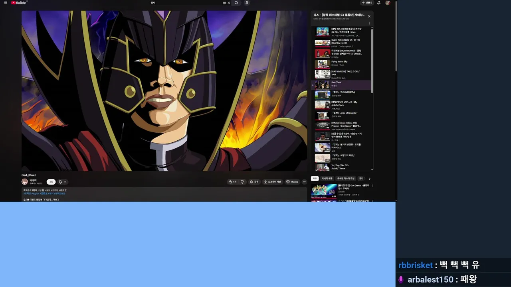The height and width of the screenshot is (287, 511).
Task: Dislike the video with thumbs down
Action: pos(242,182)
